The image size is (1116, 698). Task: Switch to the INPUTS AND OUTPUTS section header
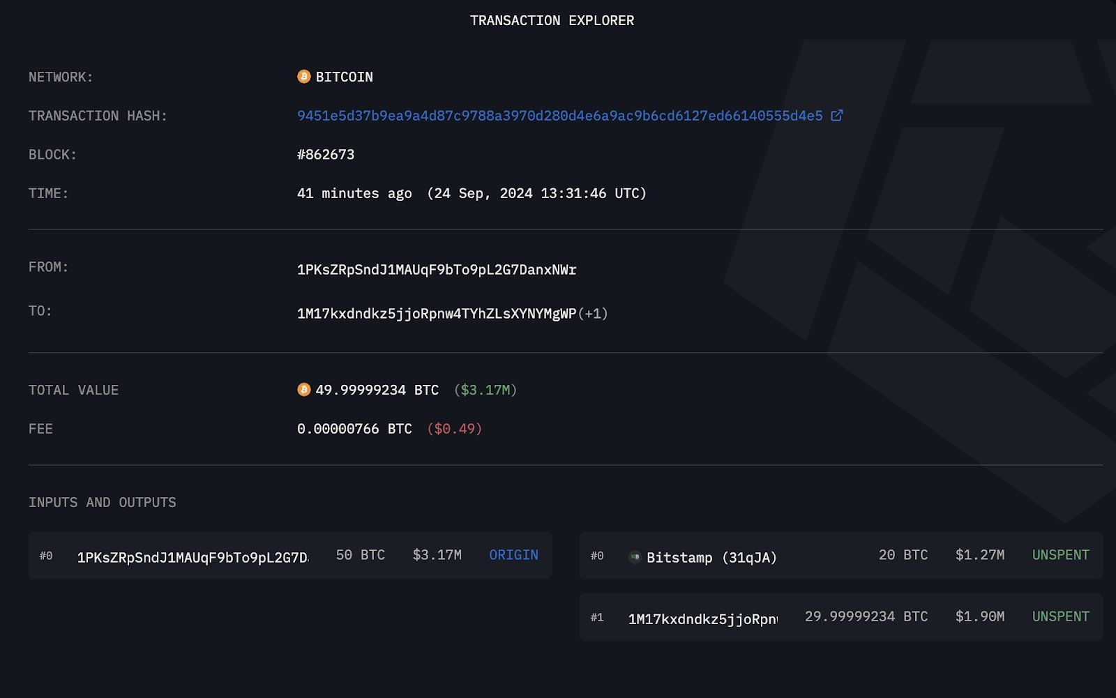click(102, 502)
